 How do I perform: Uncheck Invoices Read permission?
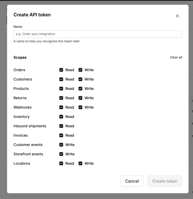[x=61, y=135]
